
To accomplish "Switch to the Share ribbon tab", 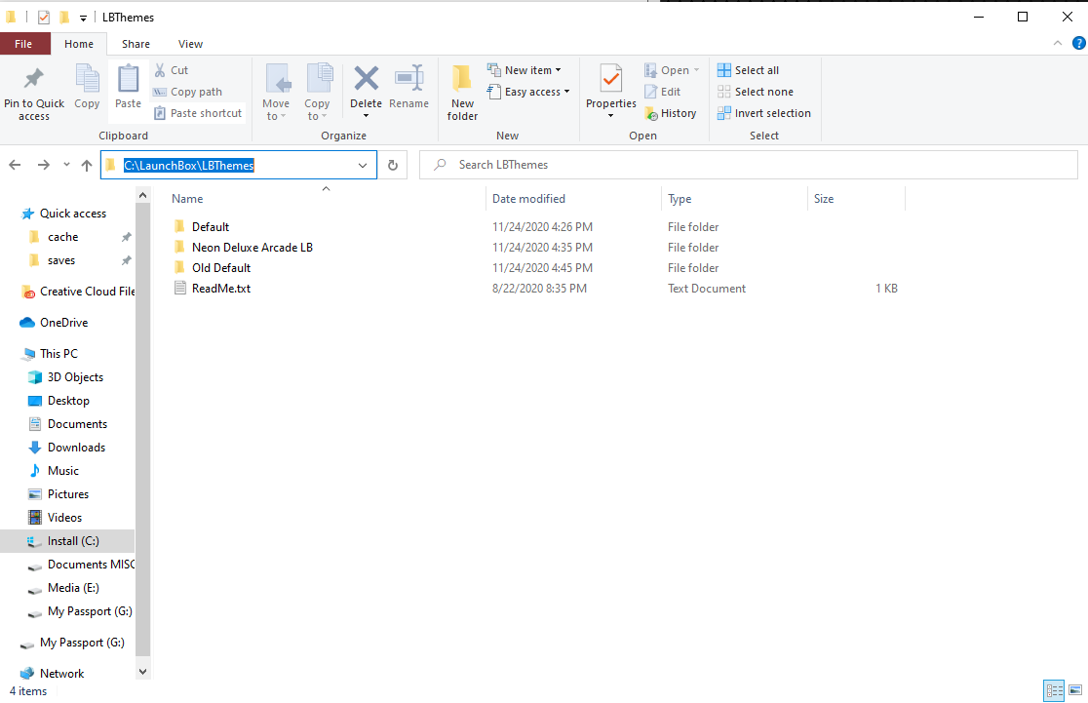I will [136, 44].
